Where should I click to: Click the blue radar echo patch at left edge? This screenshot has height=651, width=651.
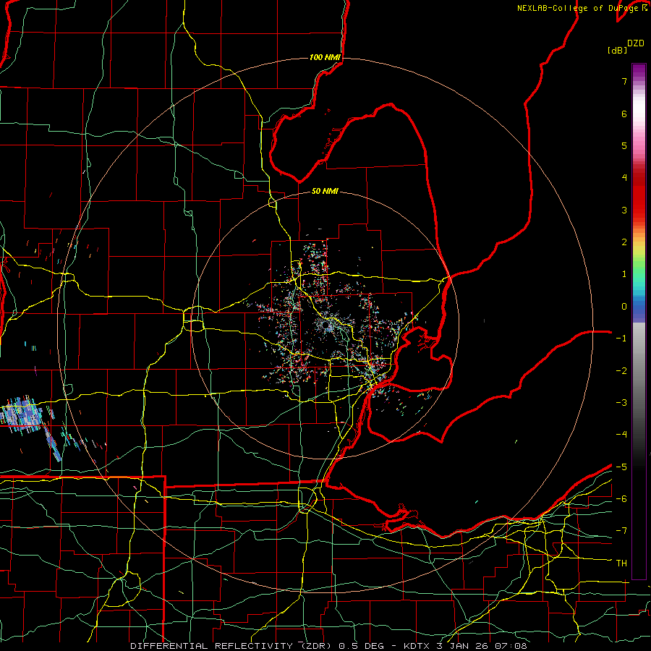(x=22, y=415)
